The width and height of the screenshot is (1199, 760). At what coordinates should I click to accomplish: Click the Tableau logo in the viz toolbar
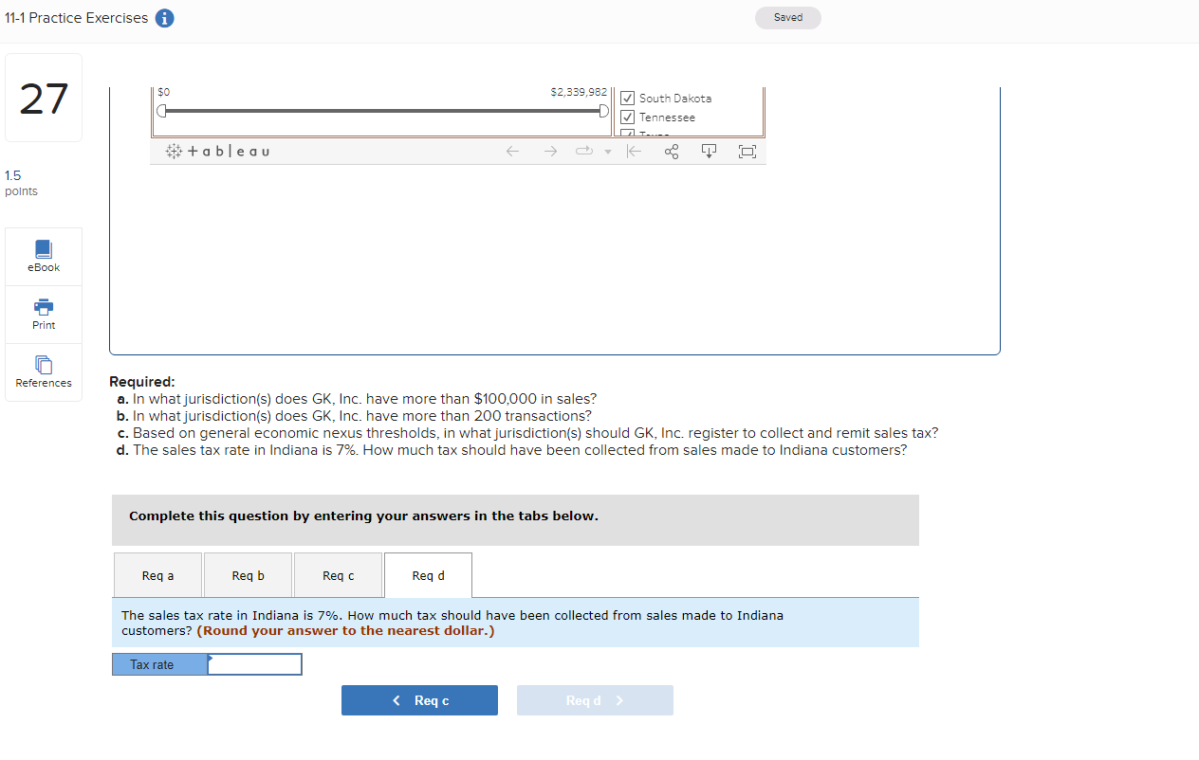pos(218,151)
